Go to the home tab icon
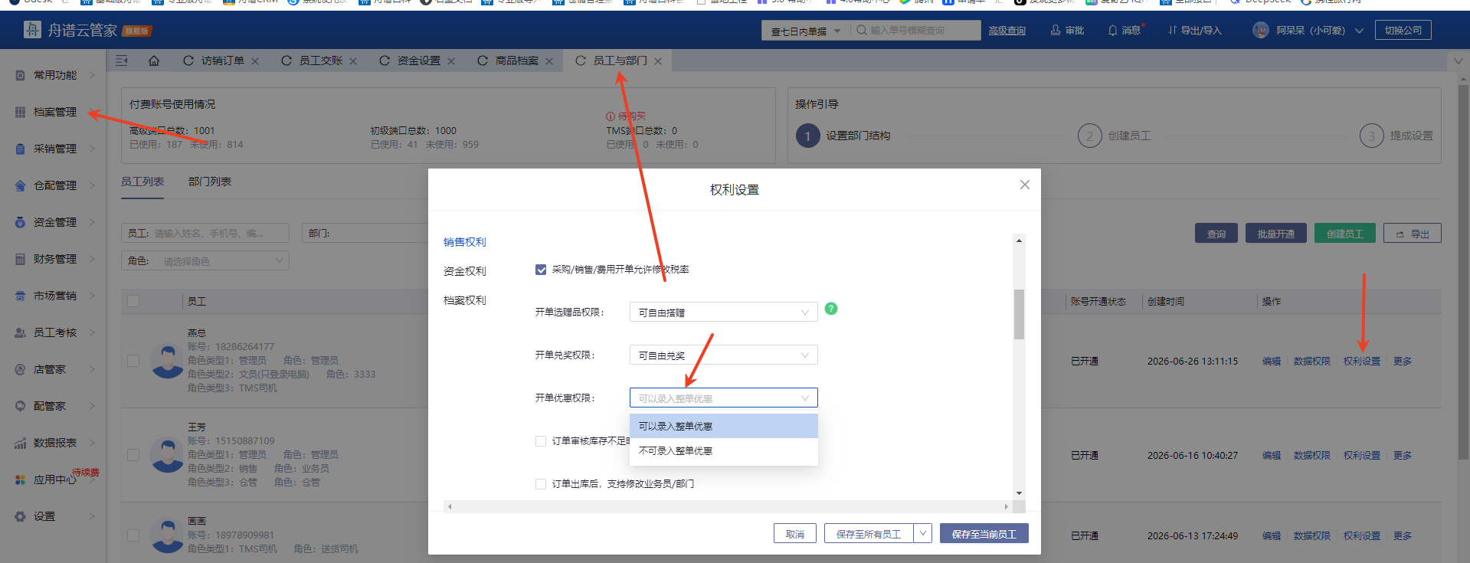This screenshot has height=563, width=1470. (x=154, y=61)
